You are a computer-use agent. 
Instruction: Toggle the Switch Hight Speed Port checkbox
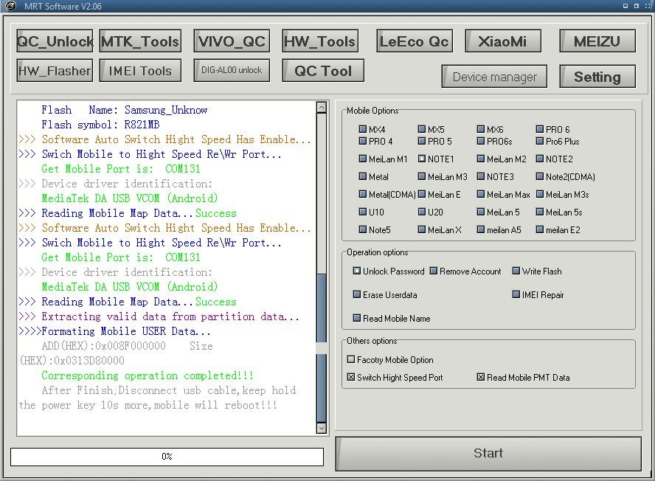coord(351,377)
